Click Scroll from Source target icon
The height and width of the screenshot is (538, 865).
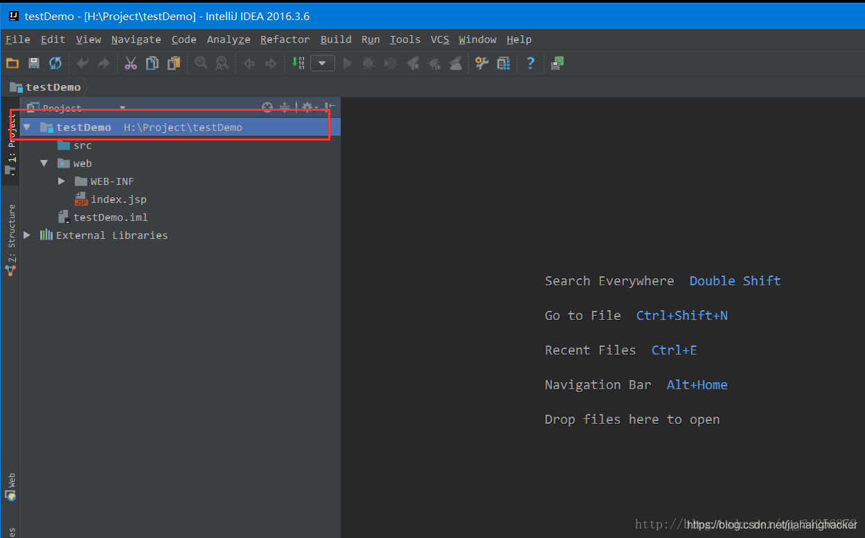267,107
